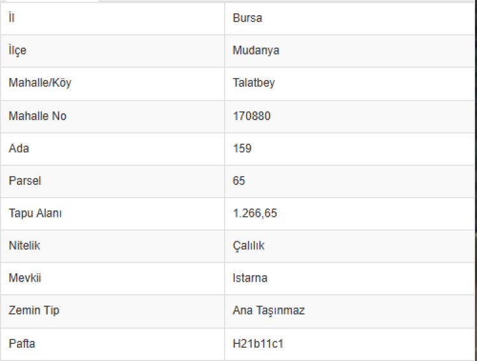477x361 pixels.
Task: Select the İlçe row label
Action: 18,50
